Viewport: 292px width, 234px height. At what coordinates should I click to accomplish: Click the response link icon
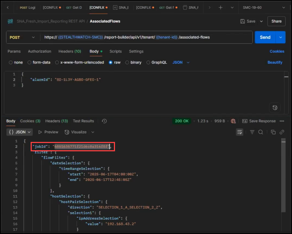pos(282,132)
